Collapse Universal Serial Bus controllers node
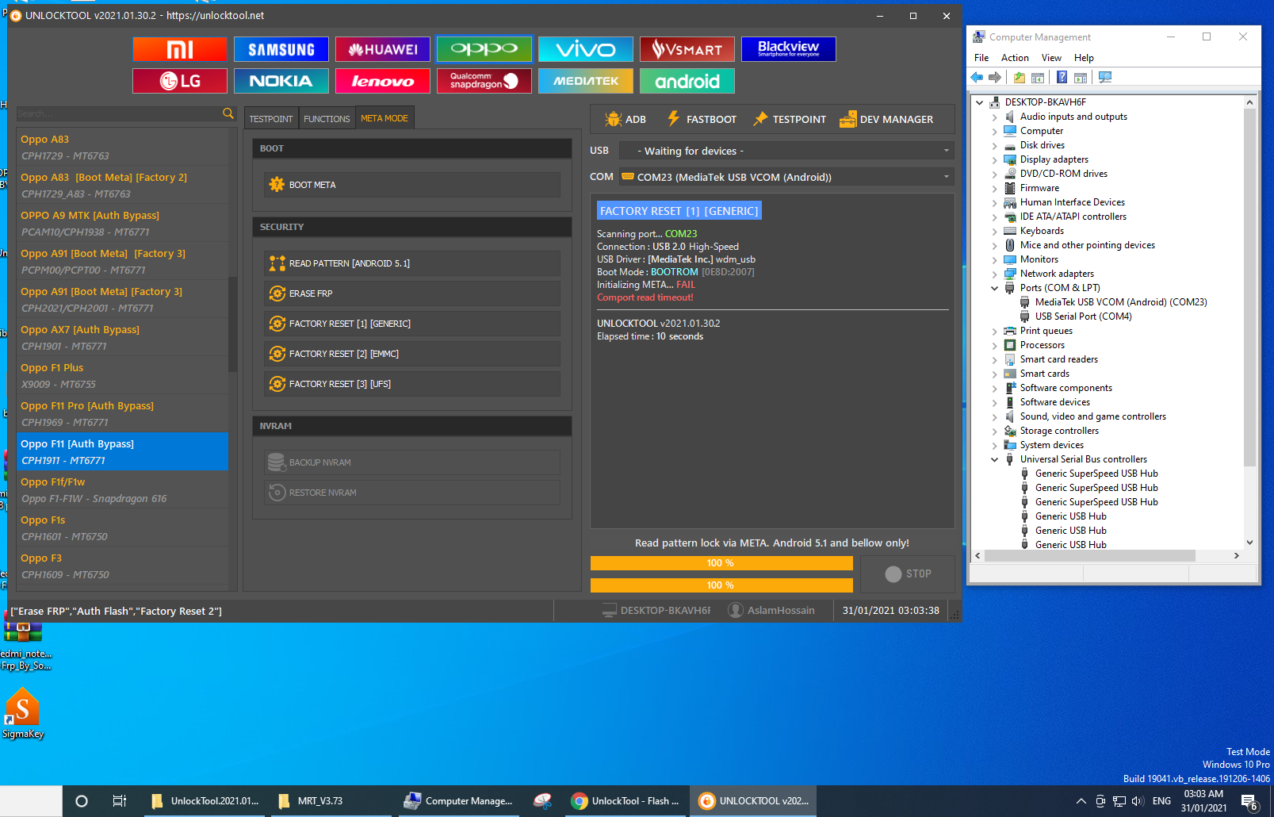Image resolution: width=1274 pixels, height=817 pixels. tap(995, 459)
